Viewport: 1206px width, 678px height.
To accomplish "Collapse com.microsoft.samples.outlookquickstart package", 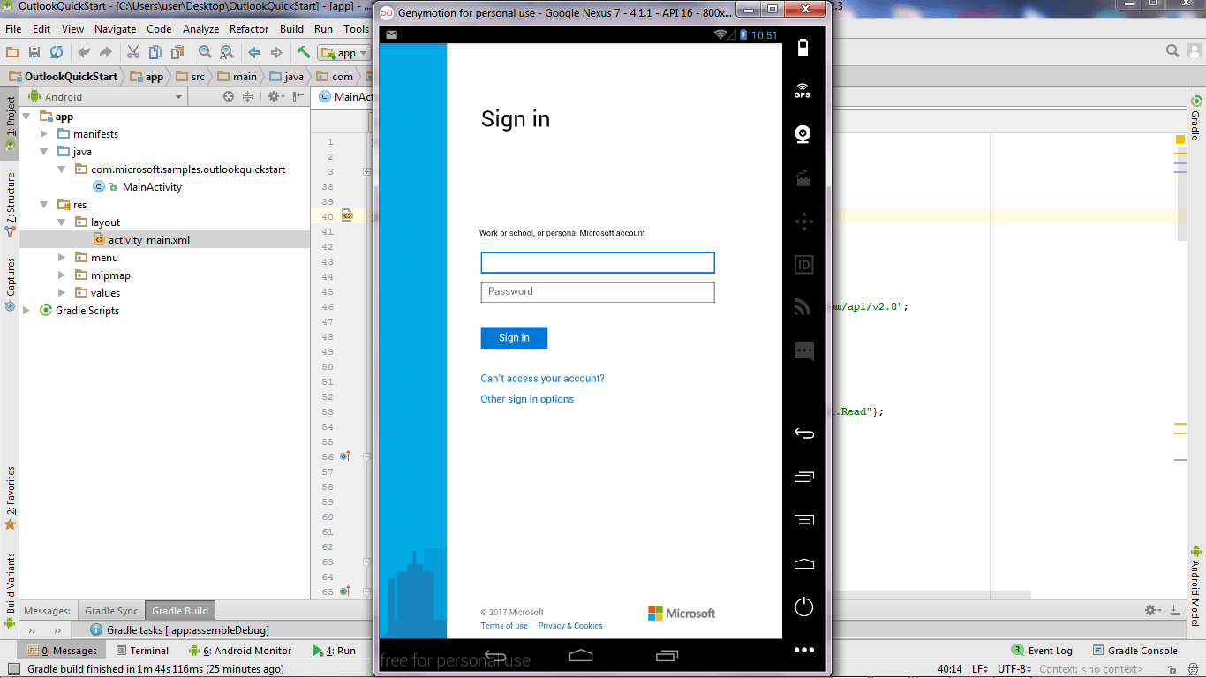I will pos(62,169).
